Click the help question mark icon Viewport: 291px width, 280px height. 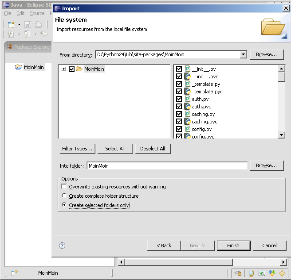pyautogui.click(x=62, y=245)
